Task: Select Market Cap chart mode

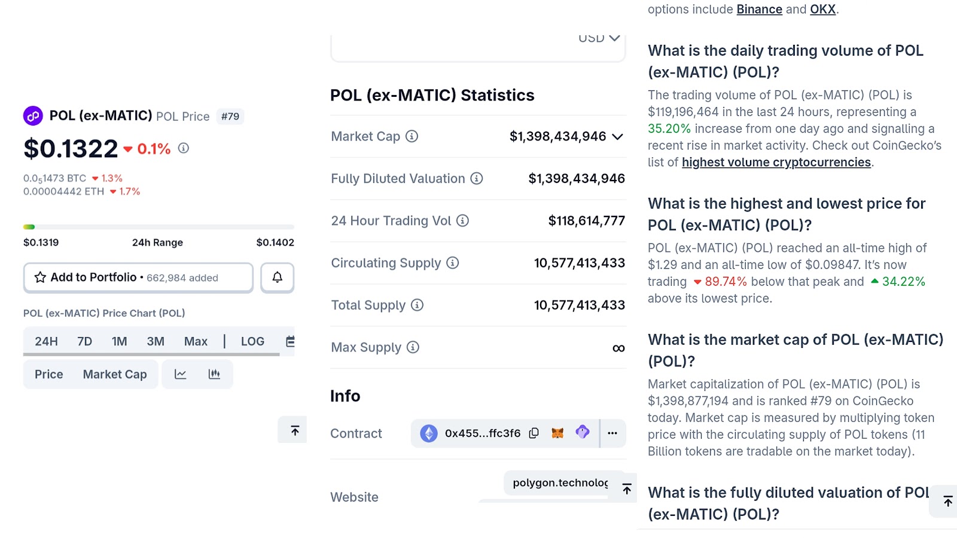Action: tap(115, 374)
